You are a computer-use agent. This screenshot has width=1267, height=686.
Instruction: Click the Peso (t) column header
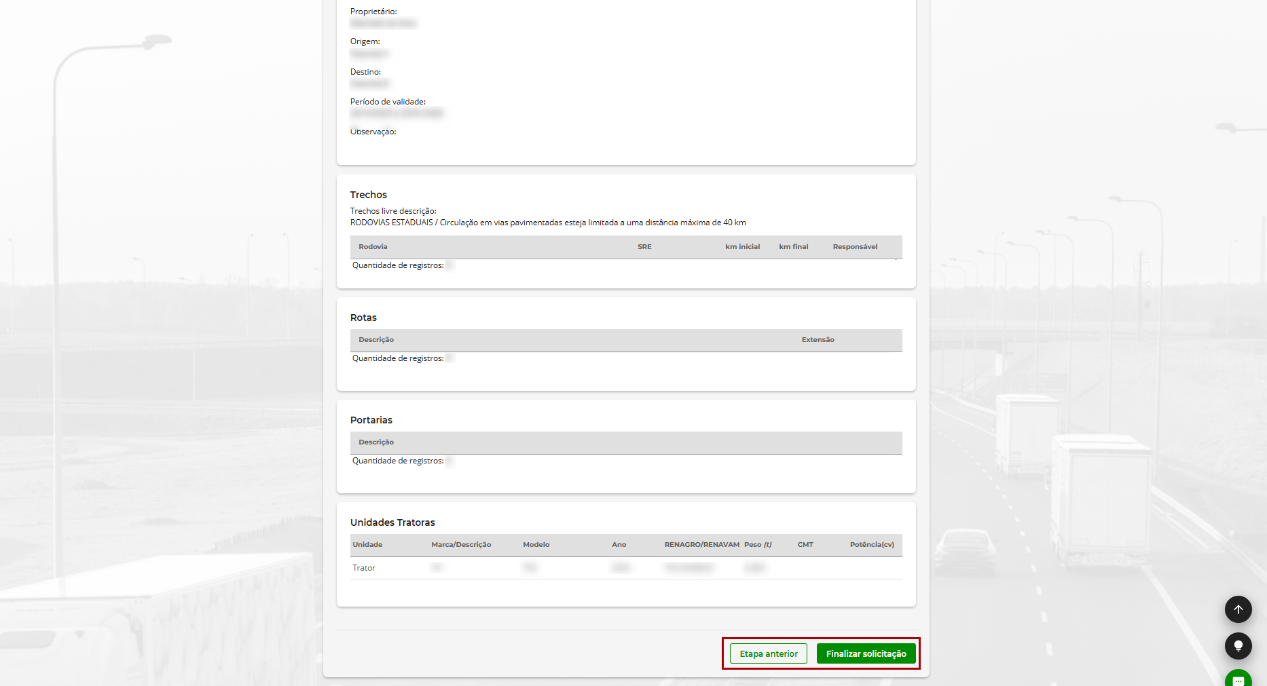click(758, 545)
